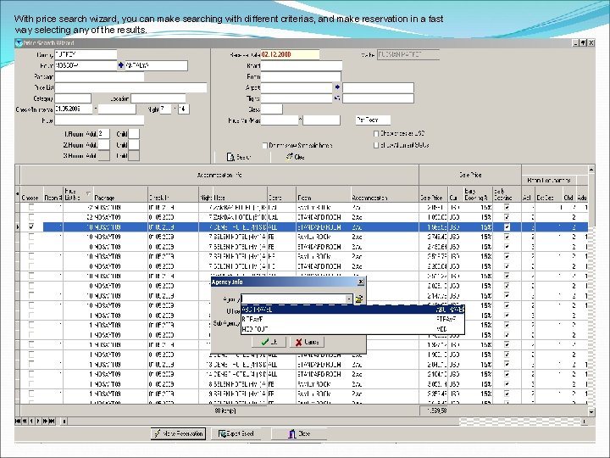Select ABC TRAVEL from agency list
This screenshot has height=458, width=610.
[352, 310]
